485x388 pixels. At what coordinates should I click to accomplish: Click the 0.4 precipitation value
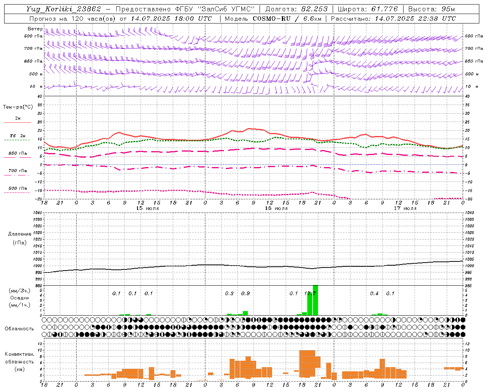click(x=374, y=293)
